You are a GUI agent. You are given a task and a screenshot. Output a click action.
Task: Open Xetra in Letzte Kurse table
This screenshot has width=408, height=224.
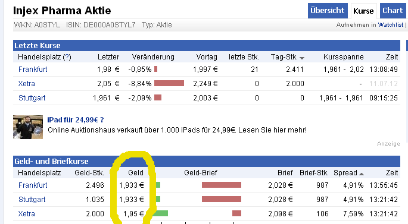27,84
